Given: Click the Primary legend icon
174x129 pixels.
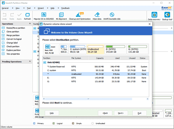Looking at the screenshot, I should click(35, 123).
